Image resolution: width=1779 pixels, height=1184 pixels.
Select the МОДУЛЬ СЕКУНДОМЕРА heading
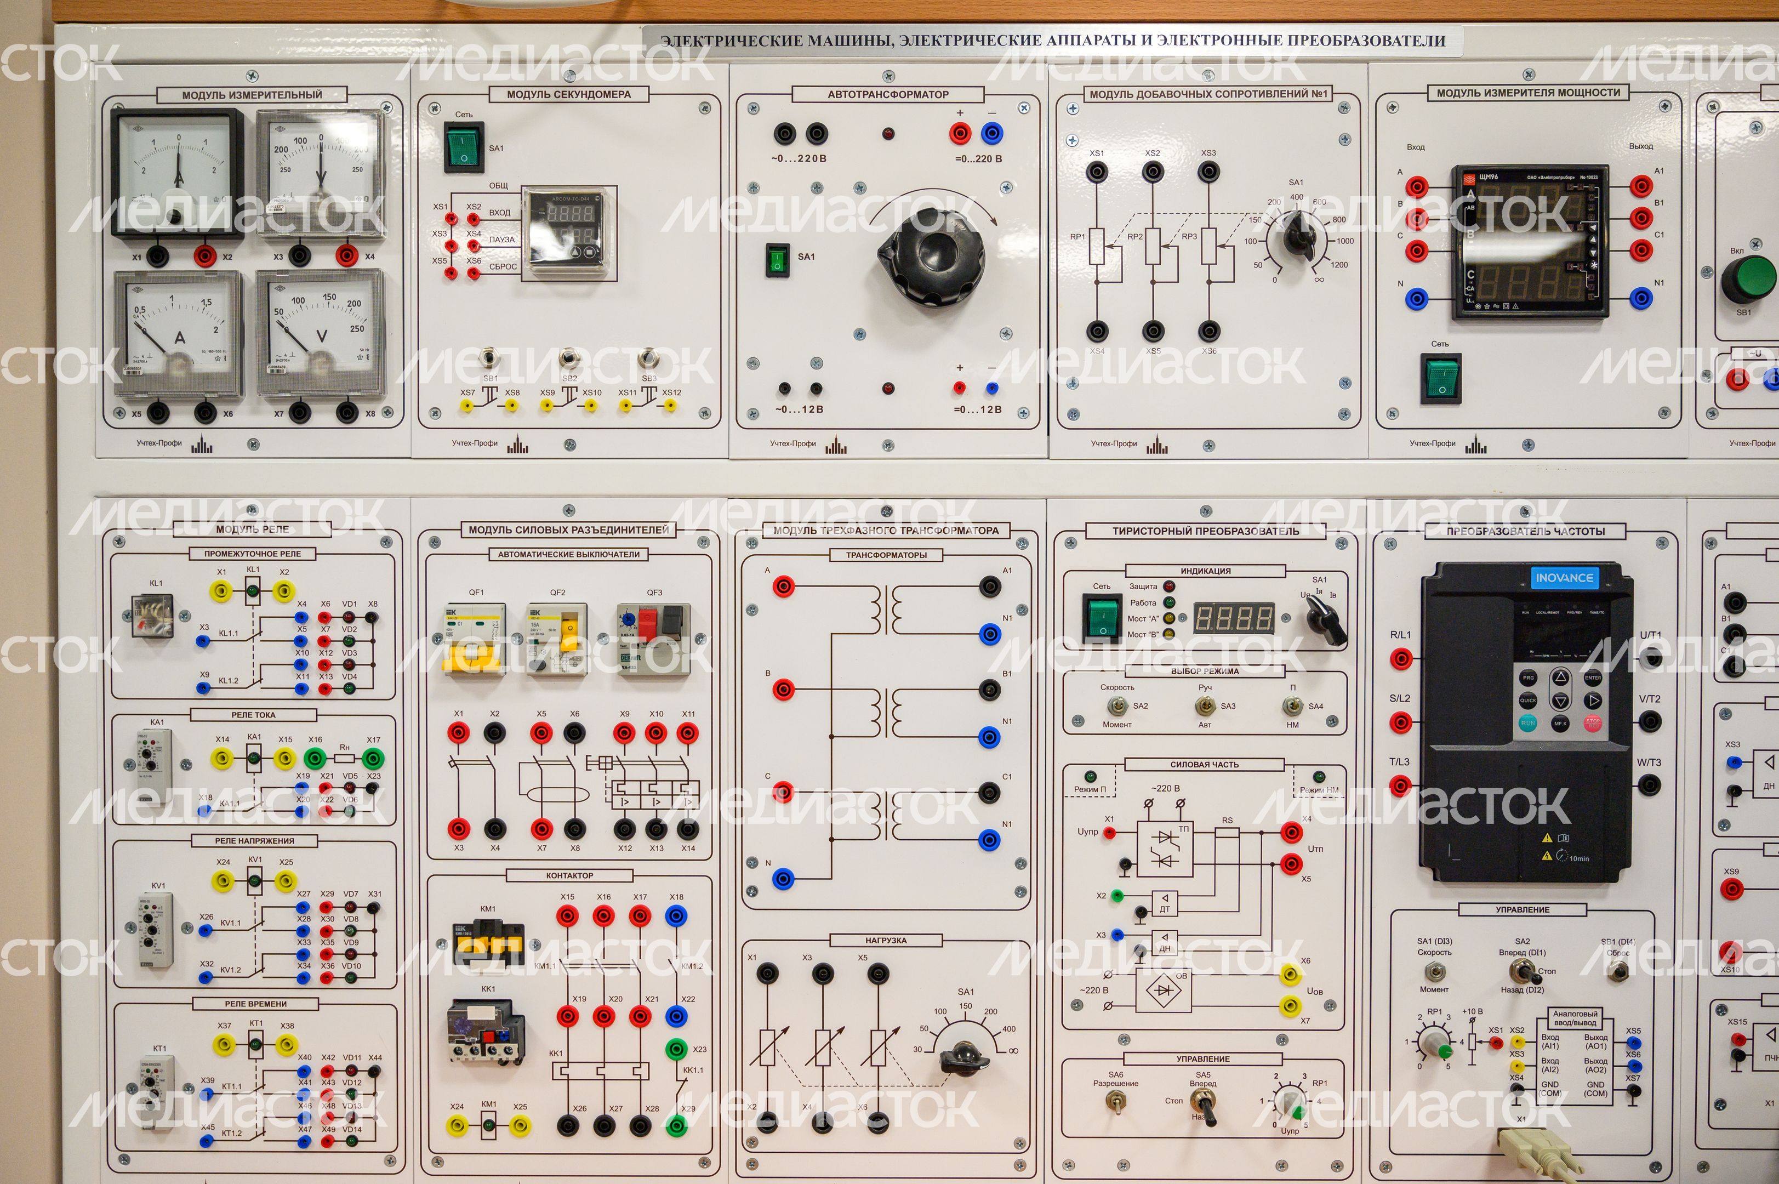click(x=568, y=94)
